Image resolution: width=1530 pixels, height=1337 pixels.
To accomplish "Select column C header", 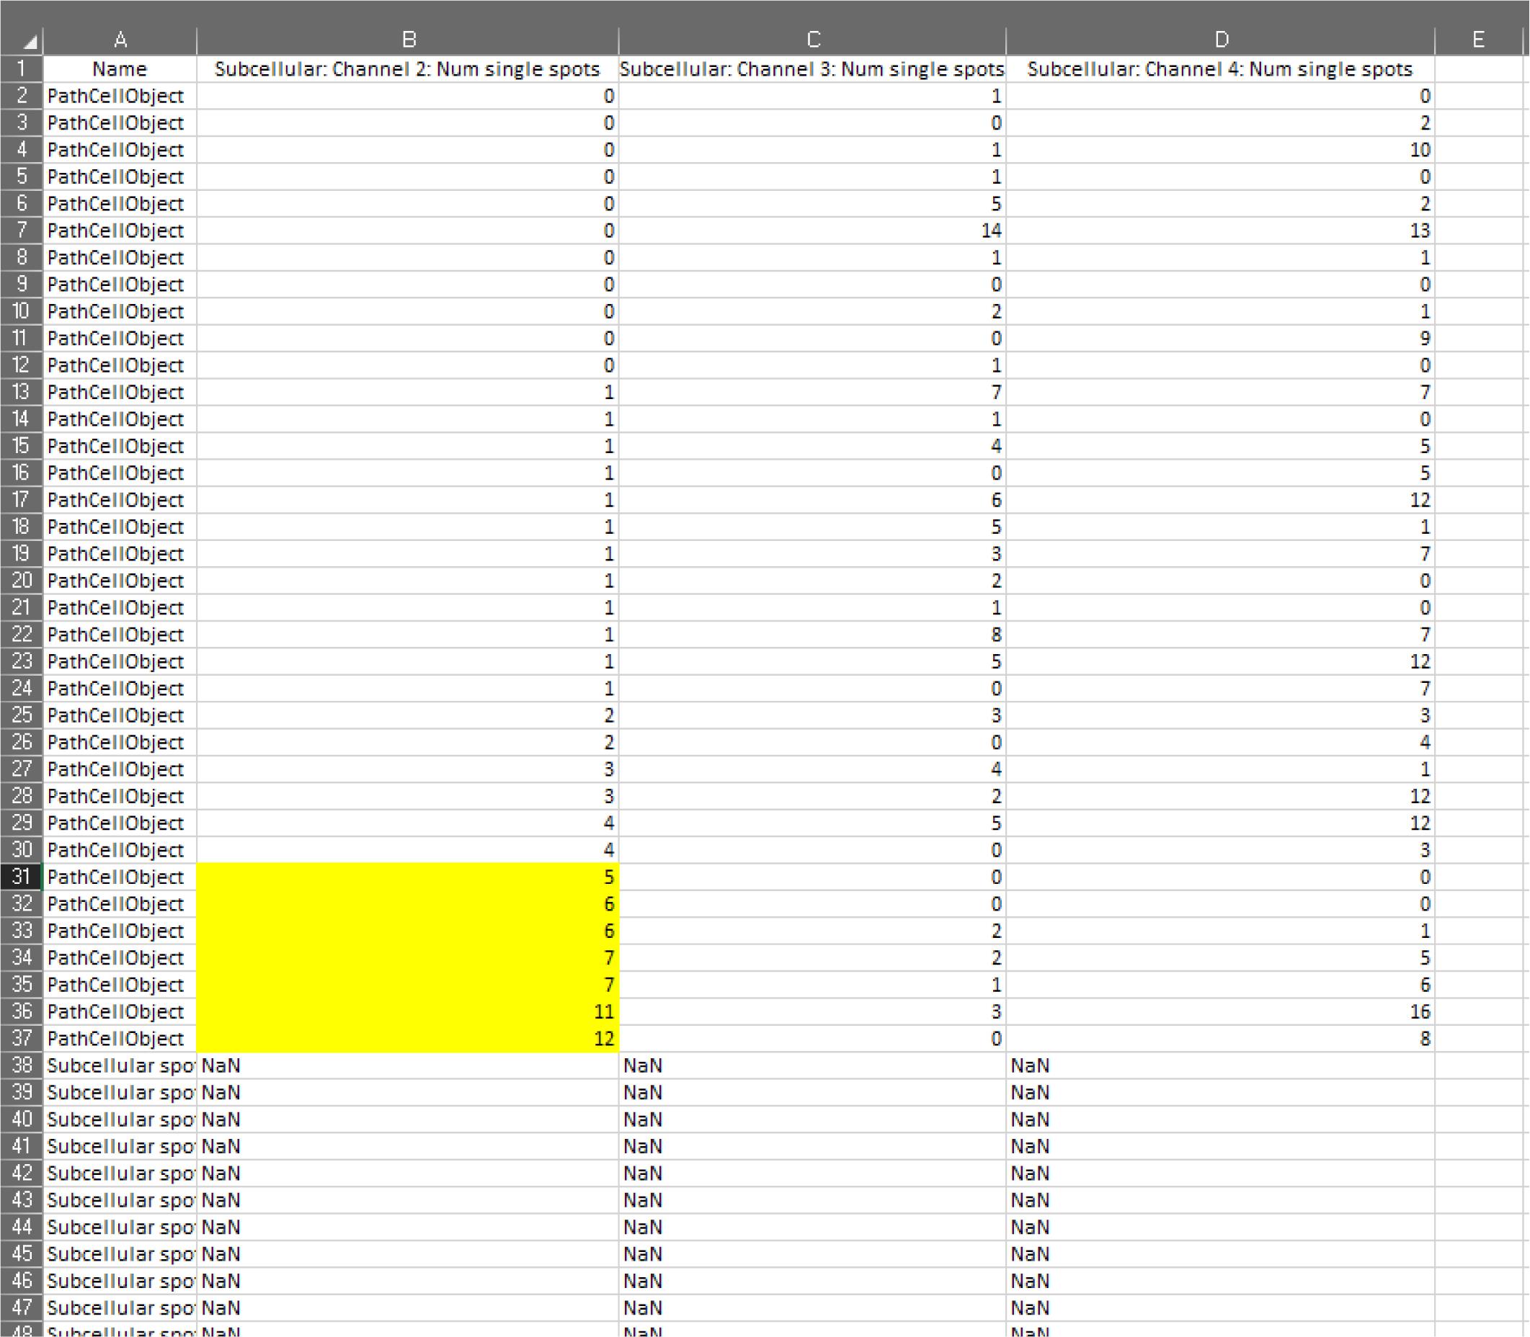I will (812, 40).
